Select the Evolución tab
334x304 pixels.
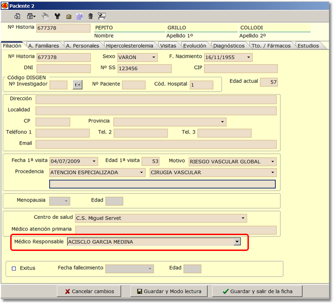(195, 46)
